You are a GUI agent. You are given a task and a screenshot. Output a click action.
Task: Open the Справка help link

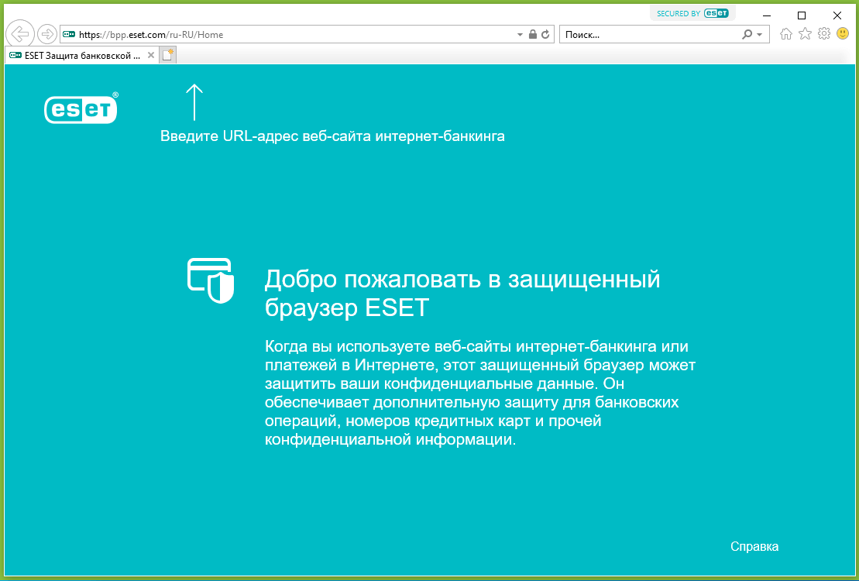754,546
